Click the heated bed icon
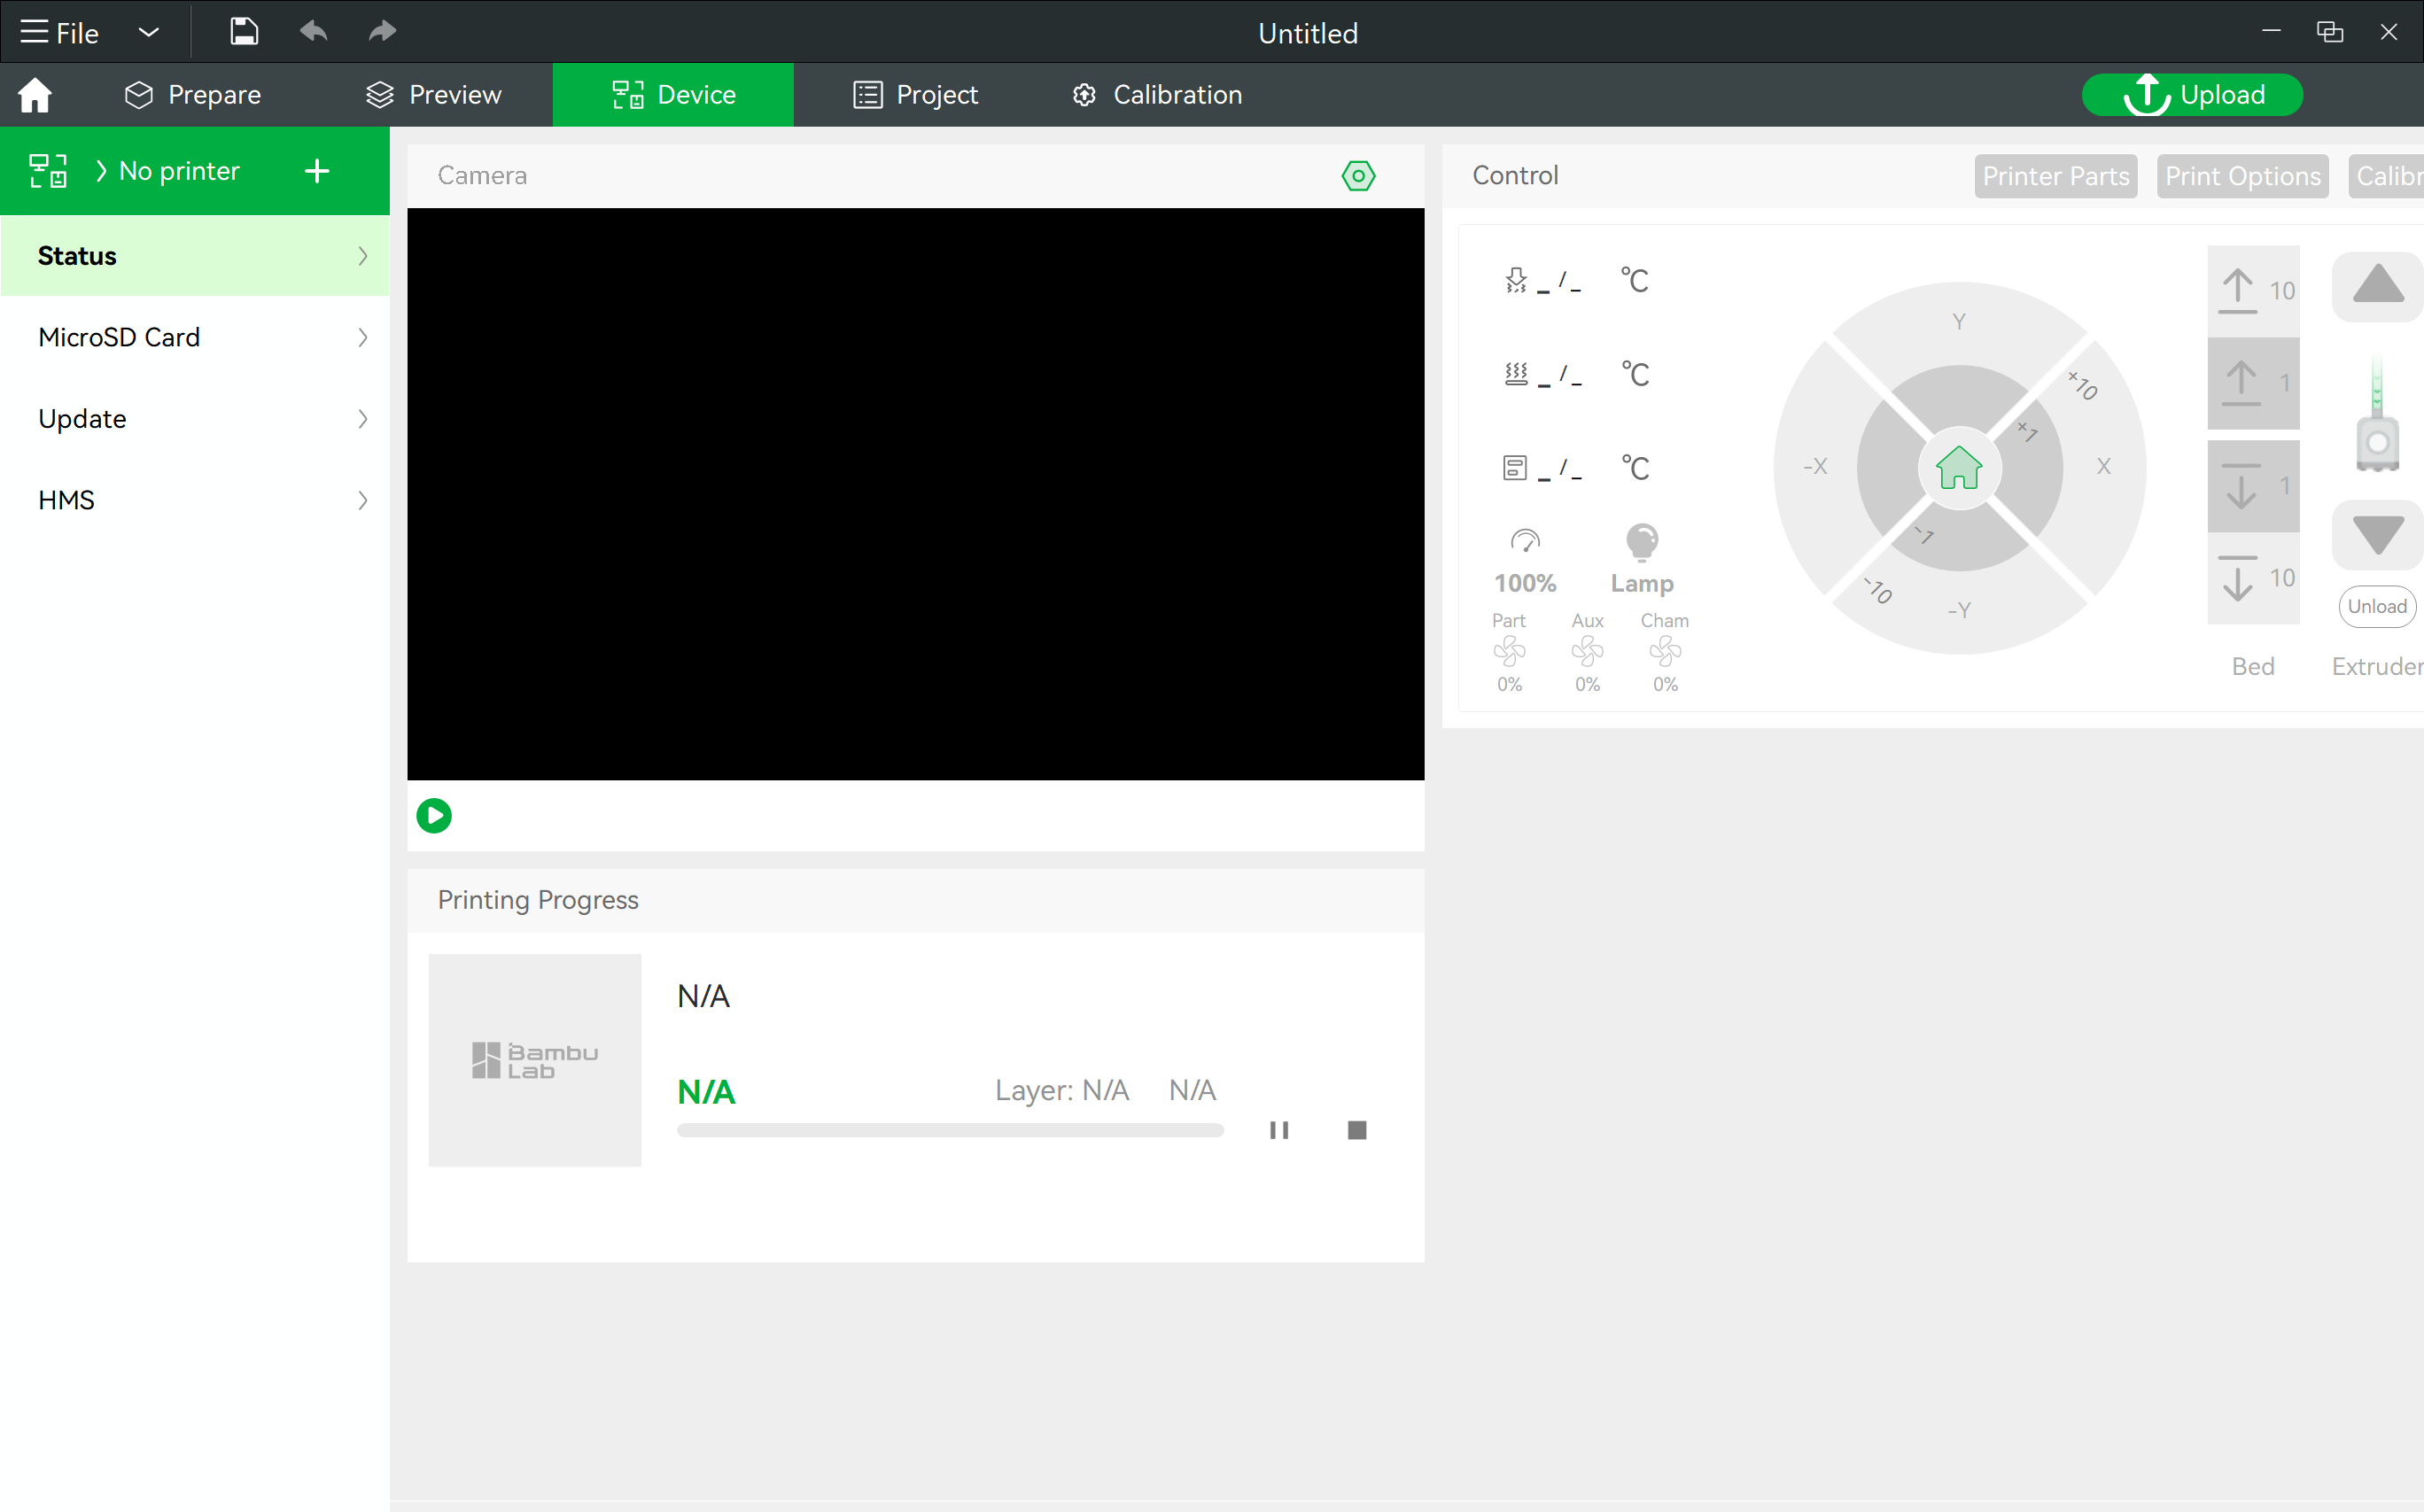 pos(1516,375)
